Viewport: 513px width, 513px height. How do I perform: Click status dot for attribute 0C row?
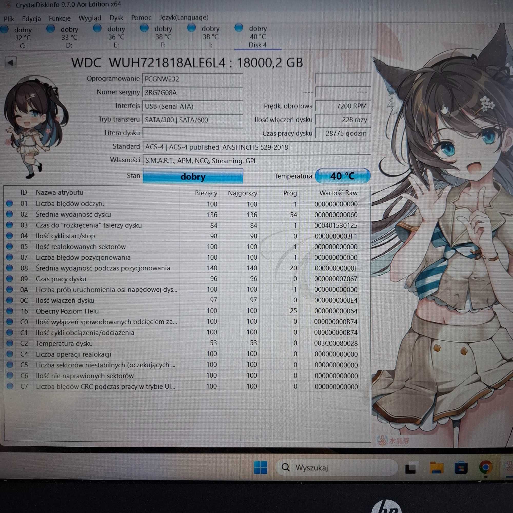click(9, 300)
